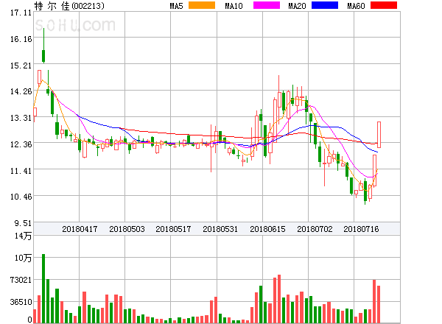This screenshot has height=324, width=442.
Task: Click the 15.21 price axis label
Action: pos(21,66)
